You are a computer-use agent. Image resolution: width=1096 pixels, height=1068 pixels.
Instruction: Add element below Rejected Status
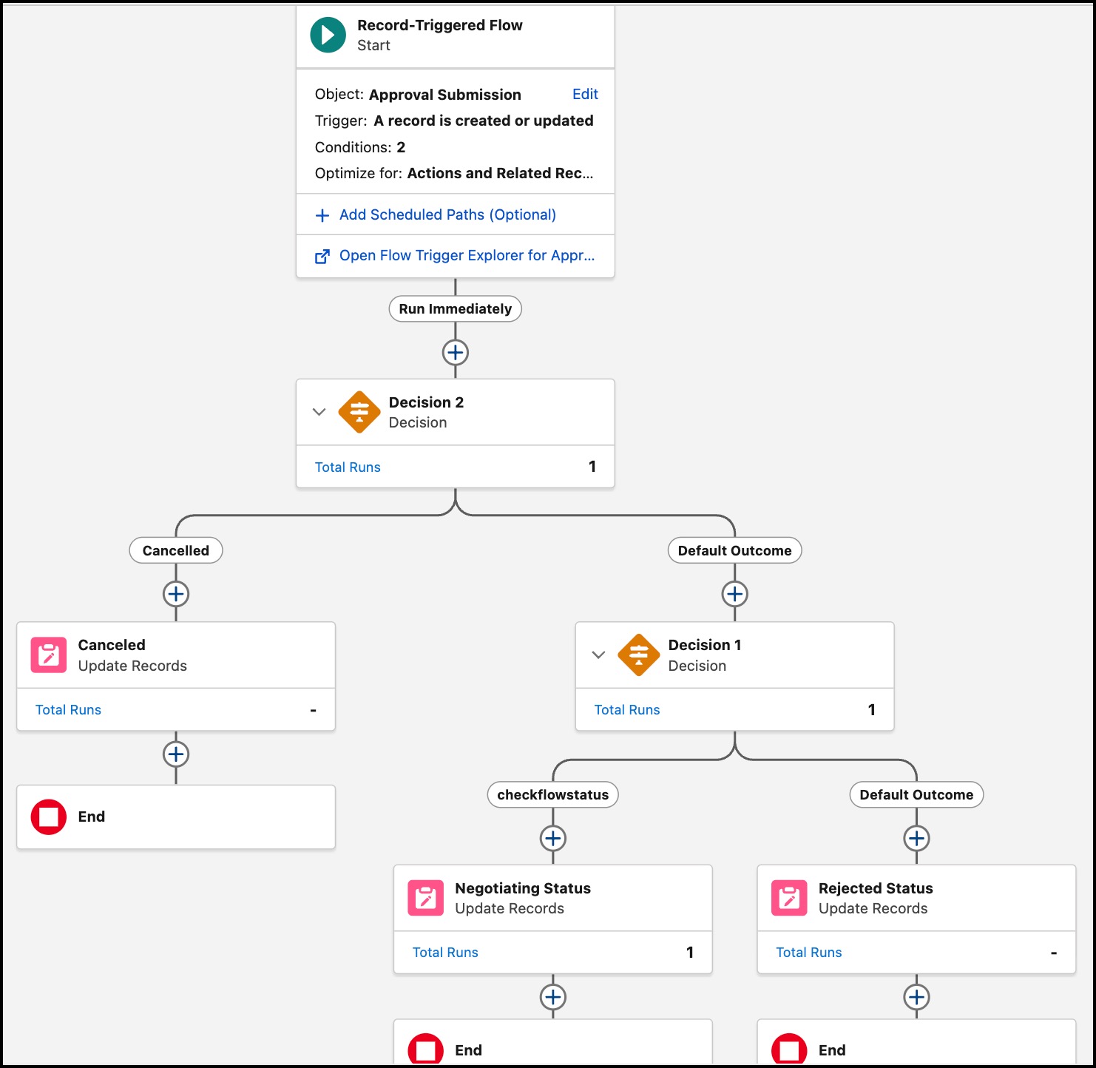coord(917,997)
